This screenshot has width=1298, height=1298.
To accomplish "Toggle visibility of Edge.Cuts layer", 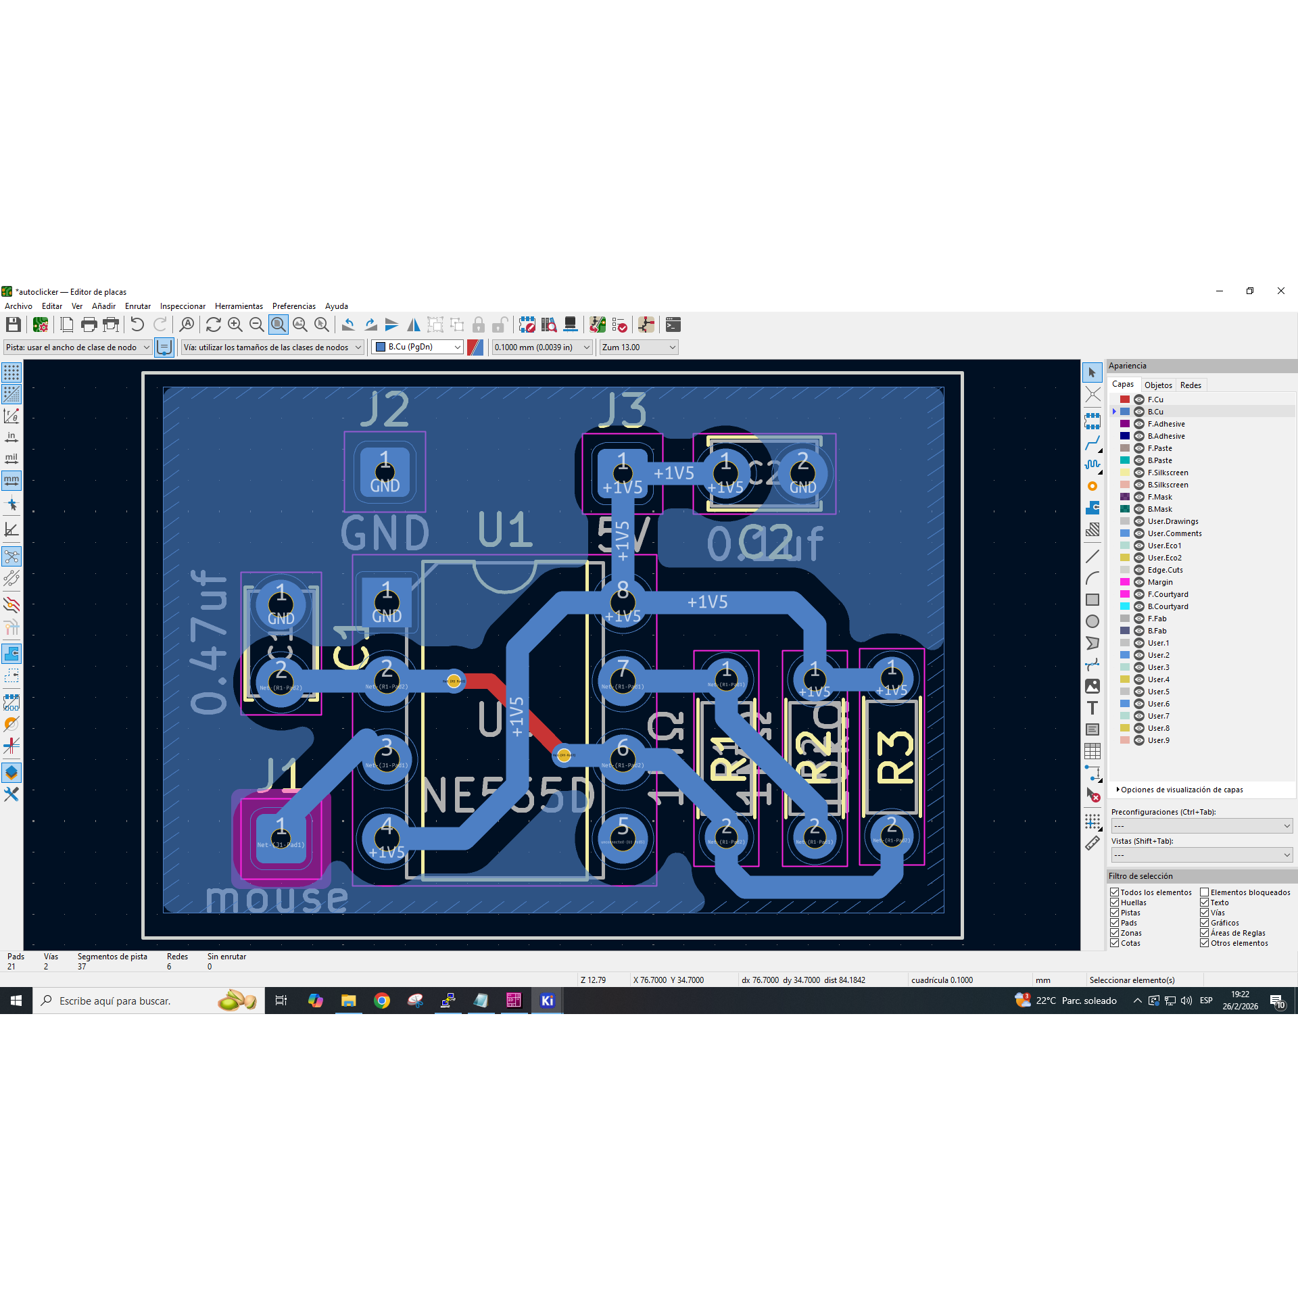I will 1138,570.
